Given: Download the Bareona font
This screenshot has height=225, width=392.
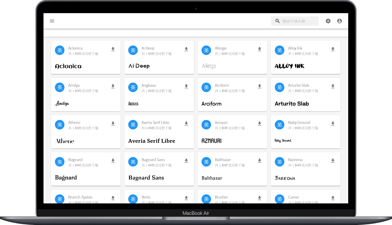Looking at the screenshot, I should [333, 161].
